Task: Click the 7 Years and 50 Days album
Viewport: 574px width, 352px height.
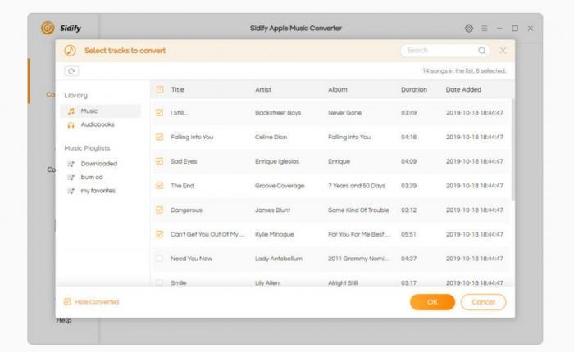Action: tap(357, 186)
